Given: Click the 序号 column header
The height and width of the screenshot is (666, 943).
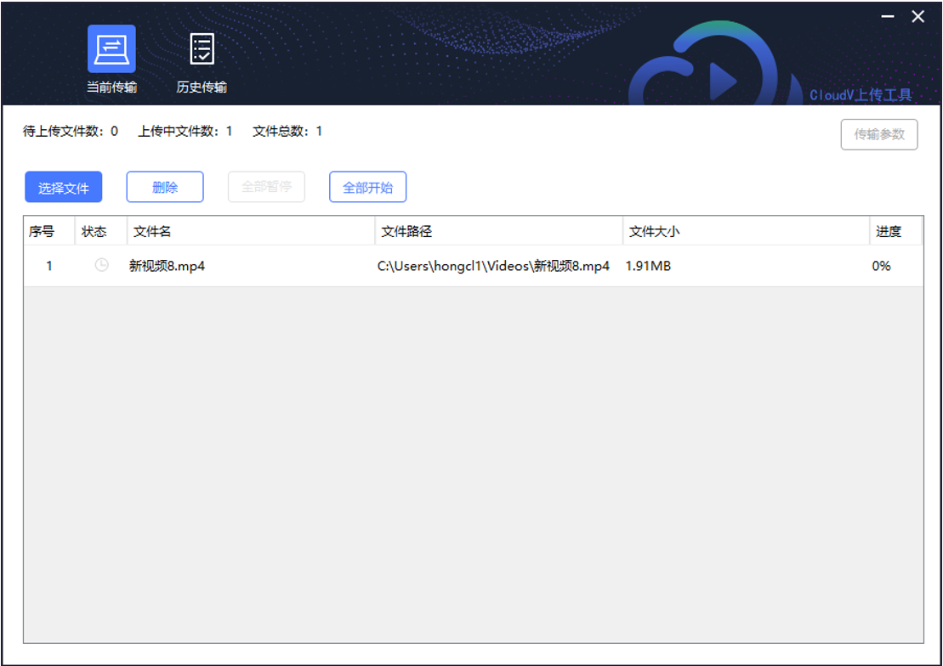Looking at the screenshot, I should (x=49, y=231).
